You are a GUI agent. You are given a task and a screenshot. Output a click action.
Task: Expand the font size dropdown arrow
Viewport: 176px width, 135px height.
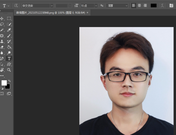click(x=96, y=6)
